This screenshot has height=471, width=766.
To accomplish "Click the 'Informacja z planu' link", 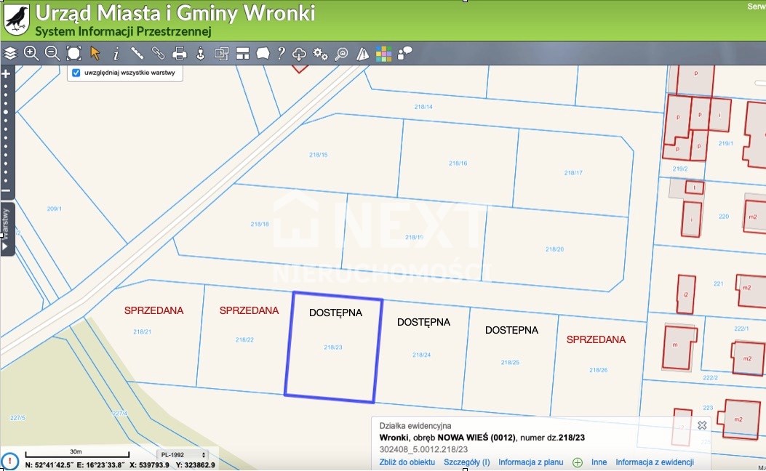I will tap(530, 462).
